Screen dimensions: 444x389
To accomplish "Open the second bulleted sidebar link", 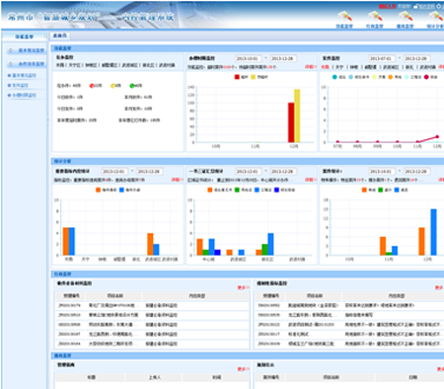I will click(x=20, y=85).
